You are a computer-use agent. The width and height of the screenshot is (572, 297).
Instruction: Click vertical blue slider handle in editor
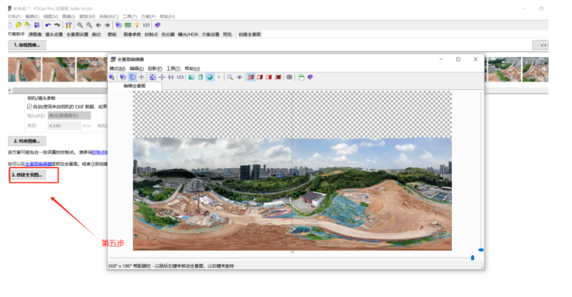[481, 250]
